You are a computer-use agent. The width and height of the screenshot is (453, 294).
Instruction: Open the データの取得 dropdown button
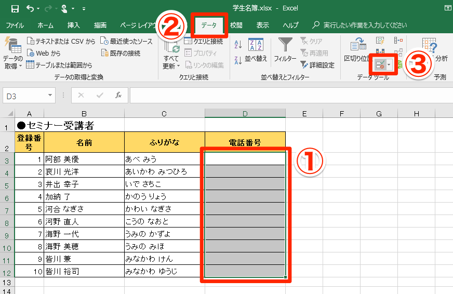[x=12, y=54]
